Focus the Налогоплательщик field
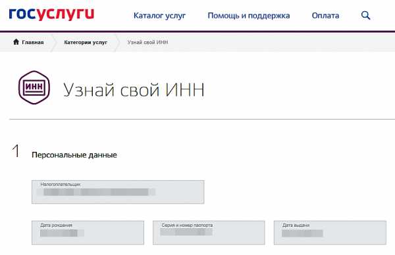 [x=118, y=192]
